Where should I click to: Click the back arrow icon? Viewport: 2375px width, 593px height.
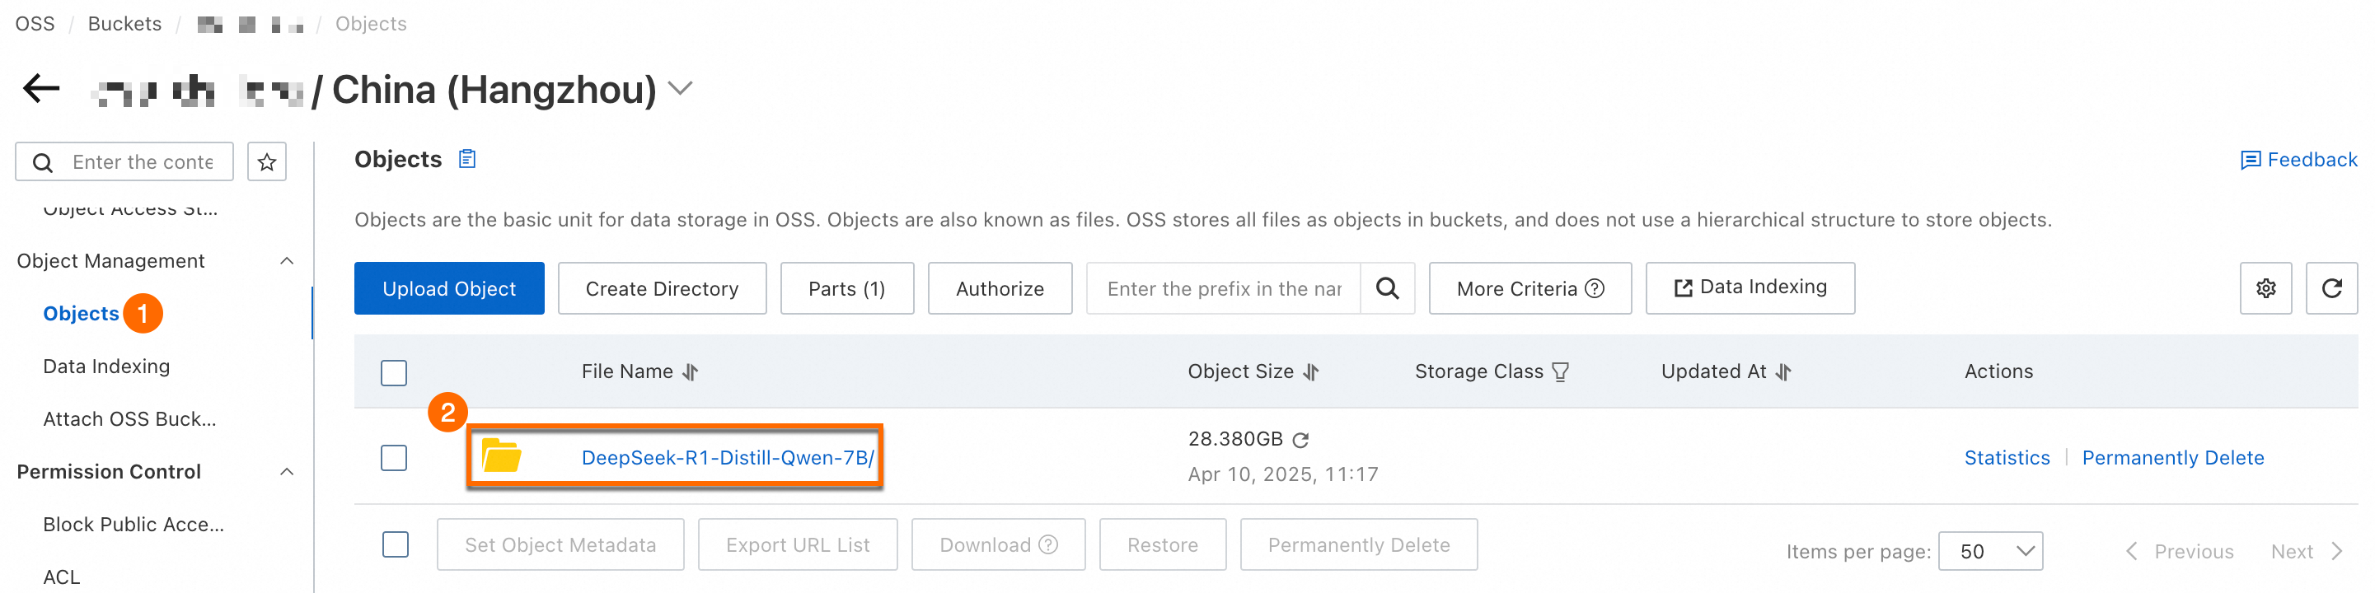coord(41,89)
